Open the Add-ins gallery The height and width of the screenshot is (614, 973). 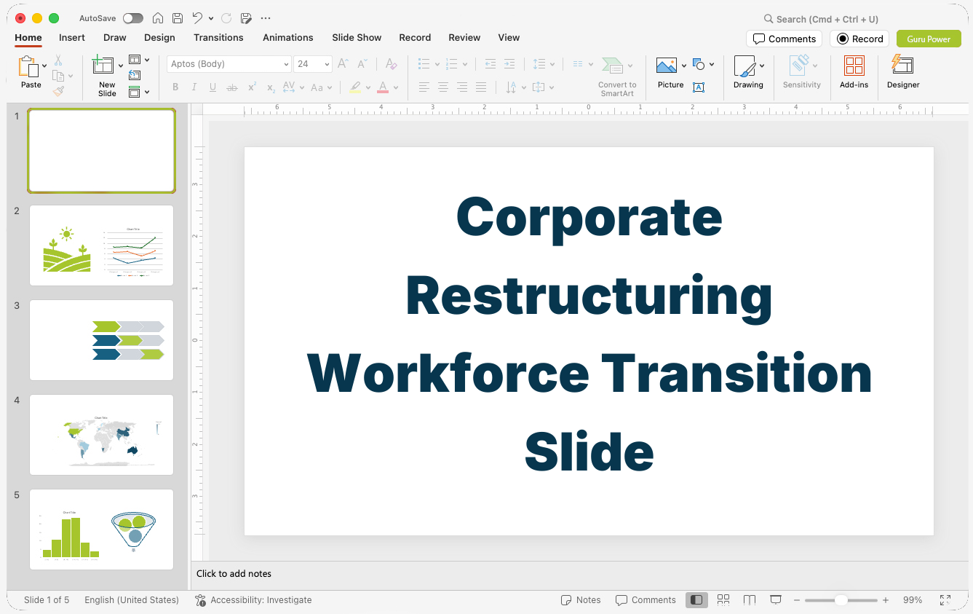[x=854, y=72]
